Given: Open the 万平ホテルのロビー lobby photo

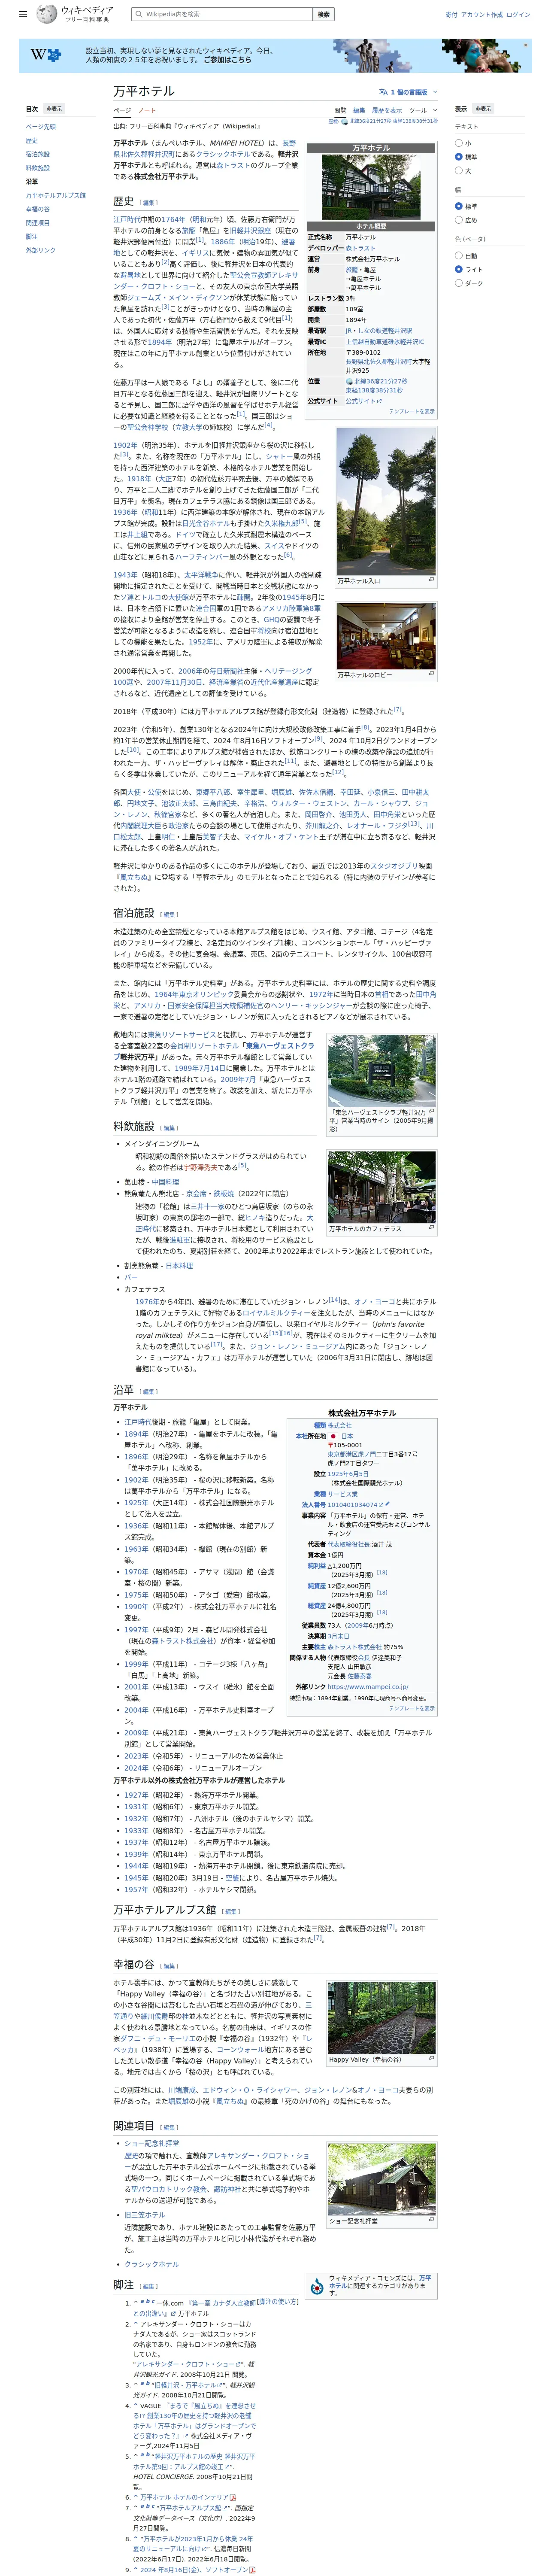Looking at the screenshot, I should tap(385, 636).
